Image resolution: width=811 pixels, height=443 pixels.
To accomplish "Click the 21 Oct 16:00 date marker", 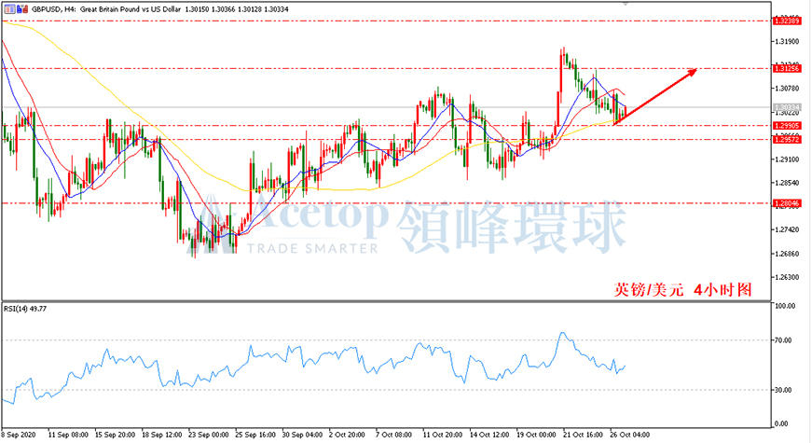I will [583, 435].
